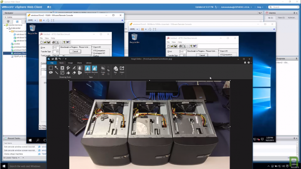Click Print icon in right ATTO Benchmark toolbar
Image resolution: width=301 pixels, height=169 pixels.
pyautogui.click(x=180, y=46)
